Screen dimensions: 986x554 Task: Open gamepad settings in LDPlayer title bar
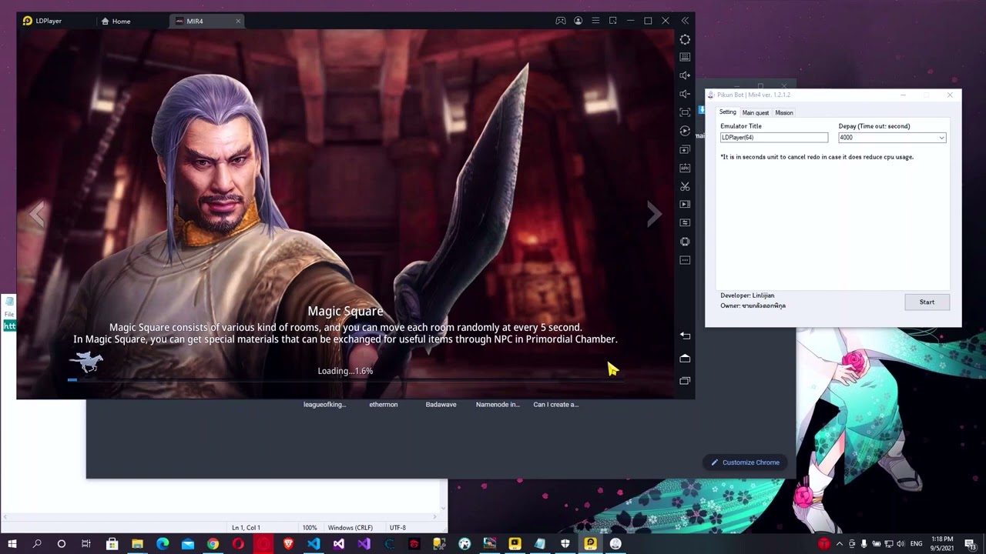coord(561,21)
